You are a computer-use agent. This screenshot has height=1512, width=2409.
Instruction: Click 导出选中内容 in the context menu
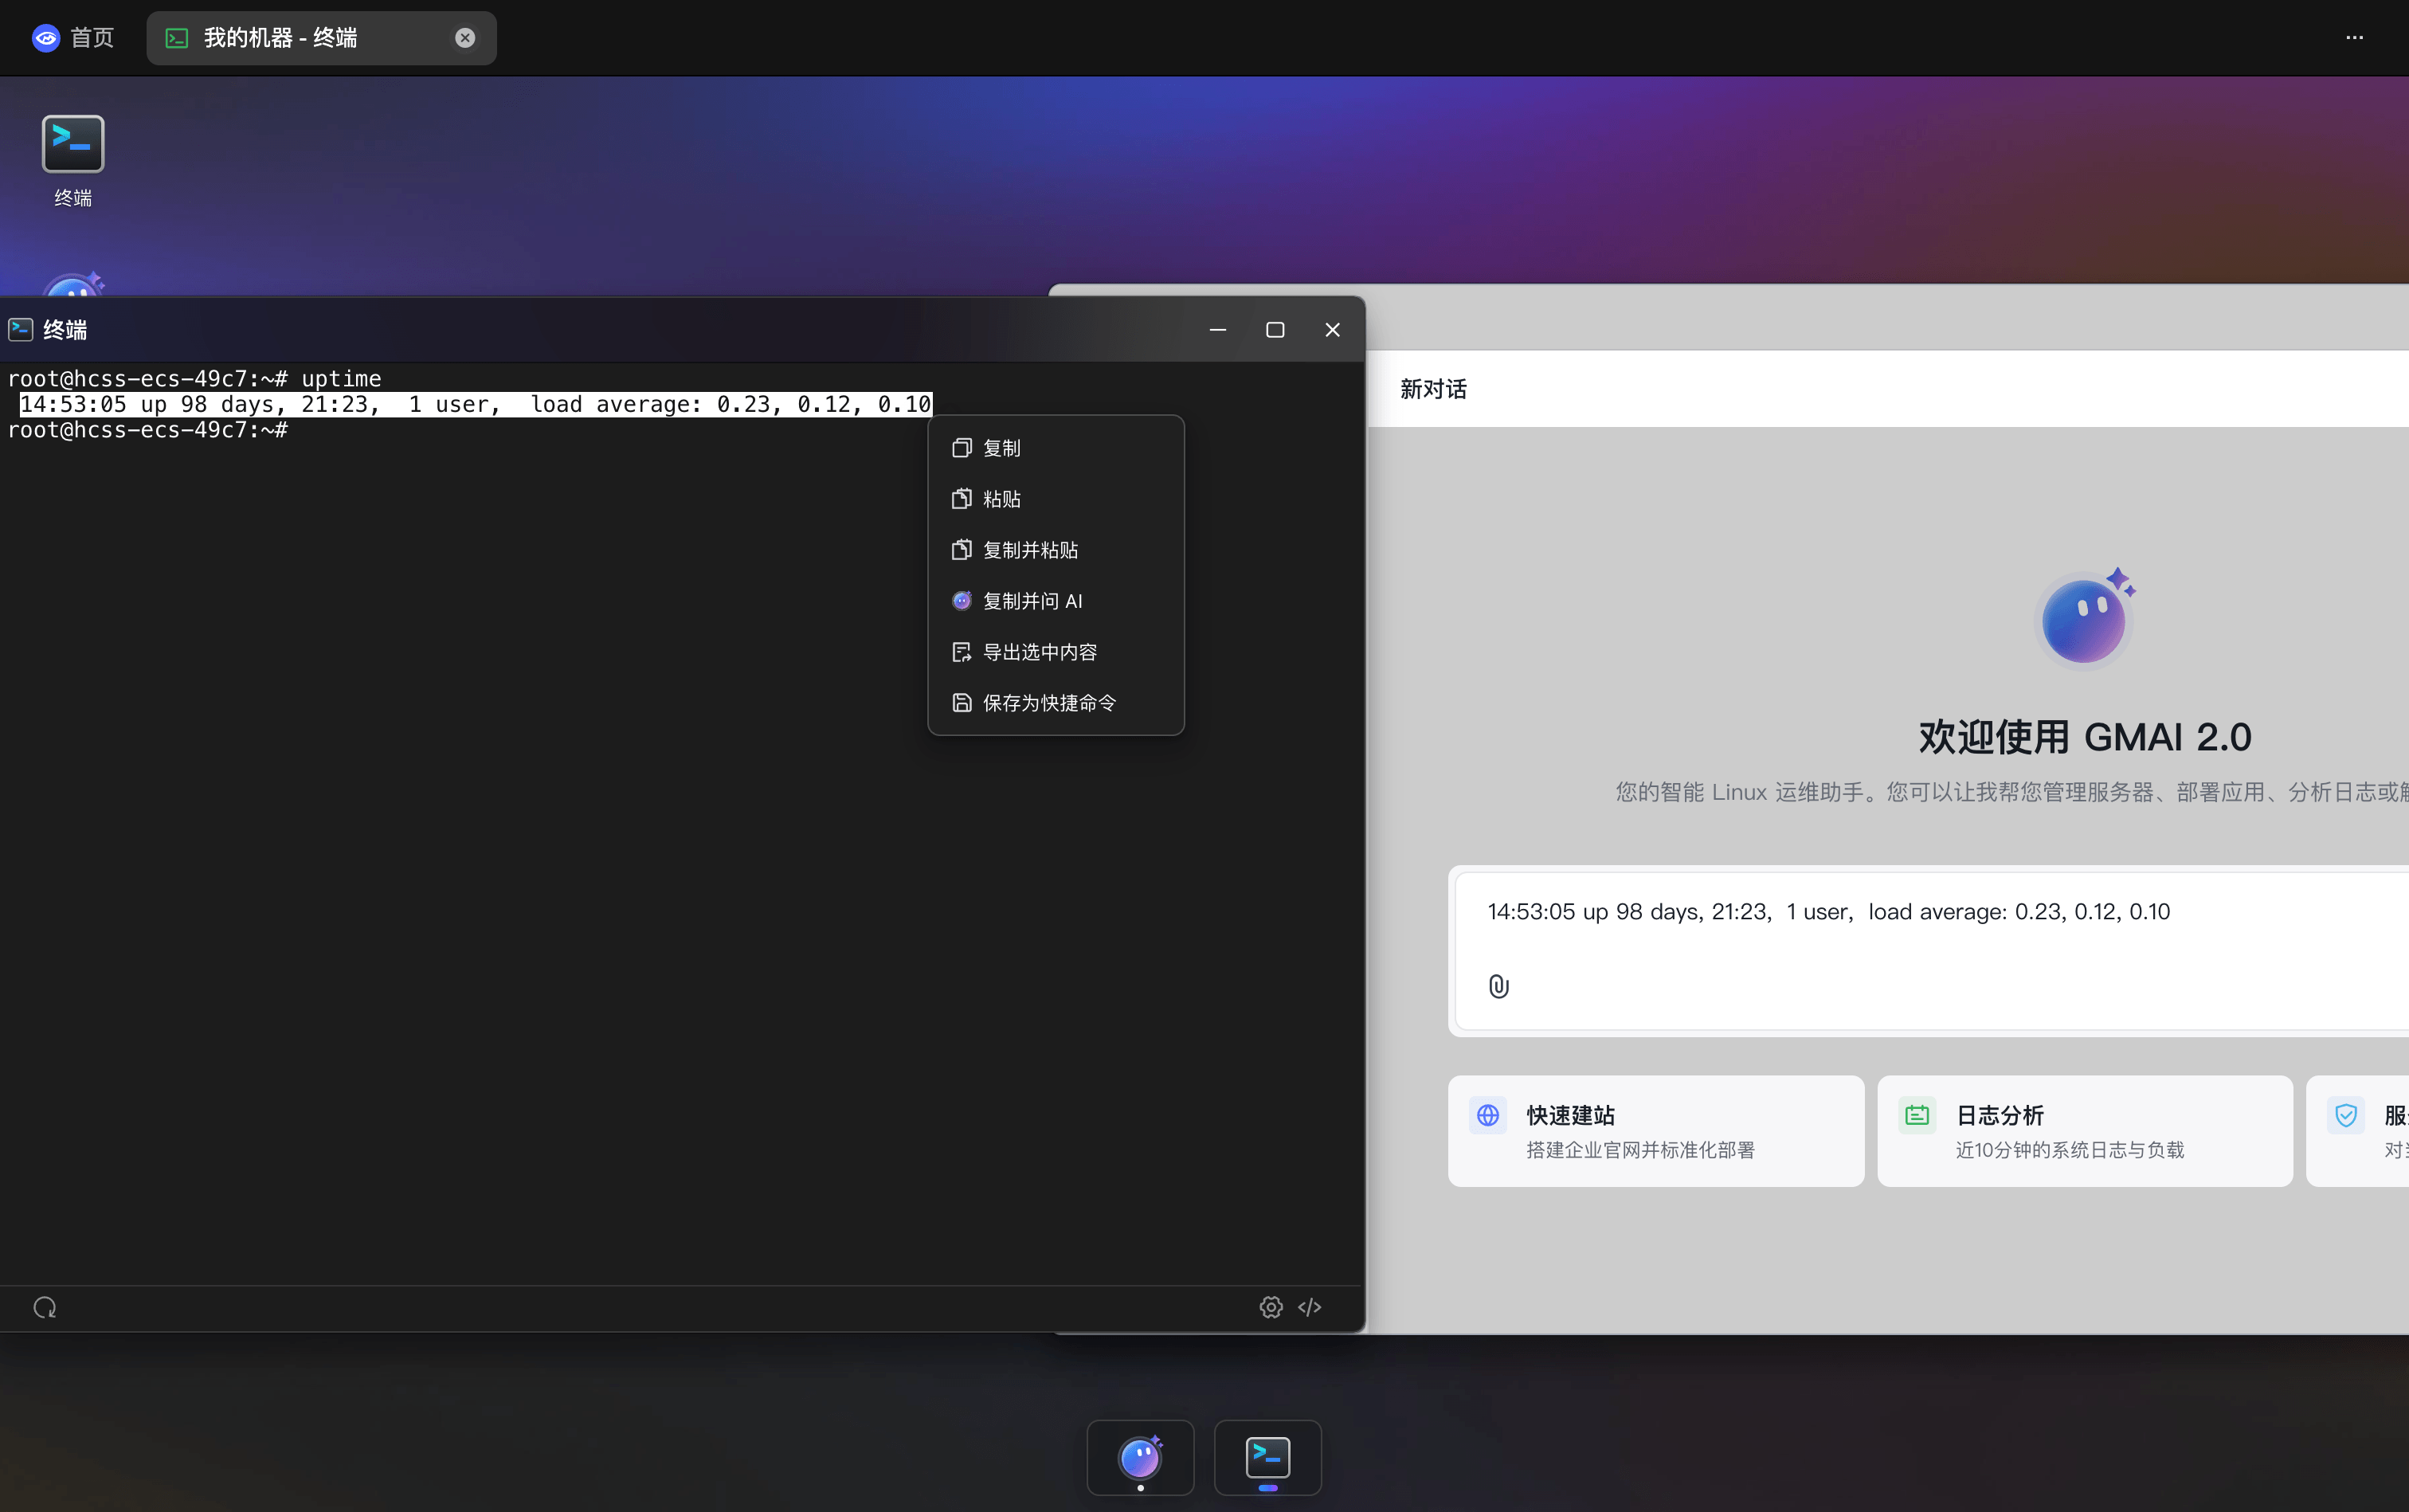[x=1056, y=652]
